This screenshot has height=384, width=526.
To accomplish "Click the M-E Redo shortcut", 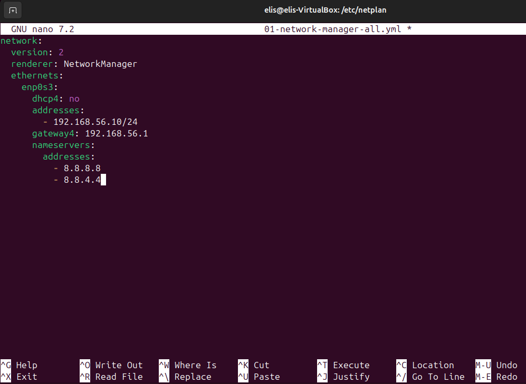I will (x=496, y=377).
